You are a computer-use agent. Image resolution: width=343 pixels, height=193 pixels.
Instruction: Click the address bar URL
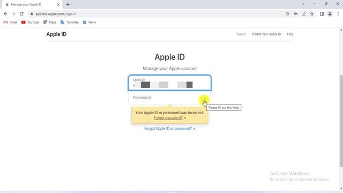click(56, 14)
